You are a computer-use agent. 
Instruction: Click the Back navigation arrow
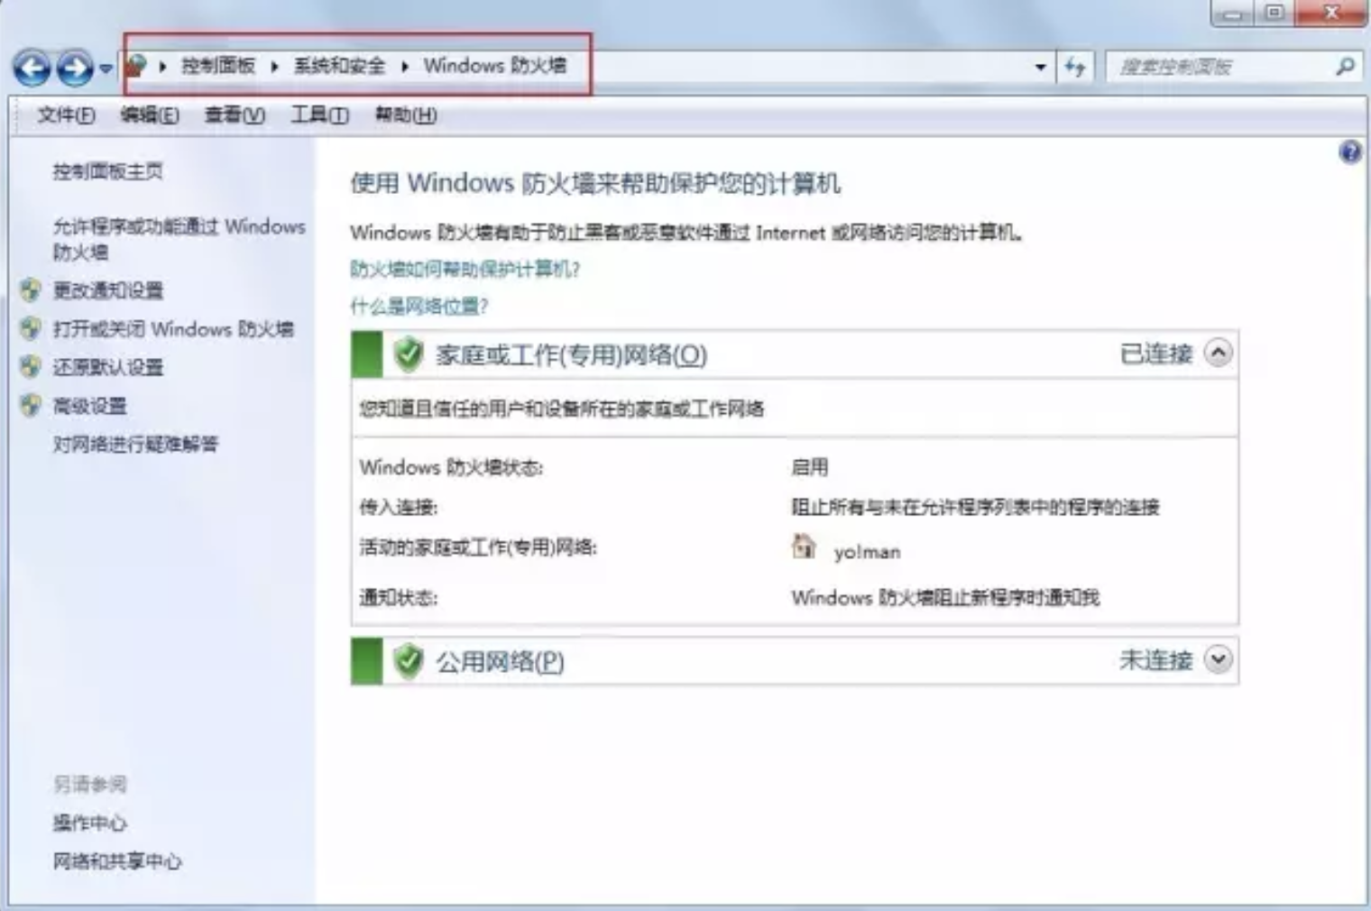(x=32, y=68)
